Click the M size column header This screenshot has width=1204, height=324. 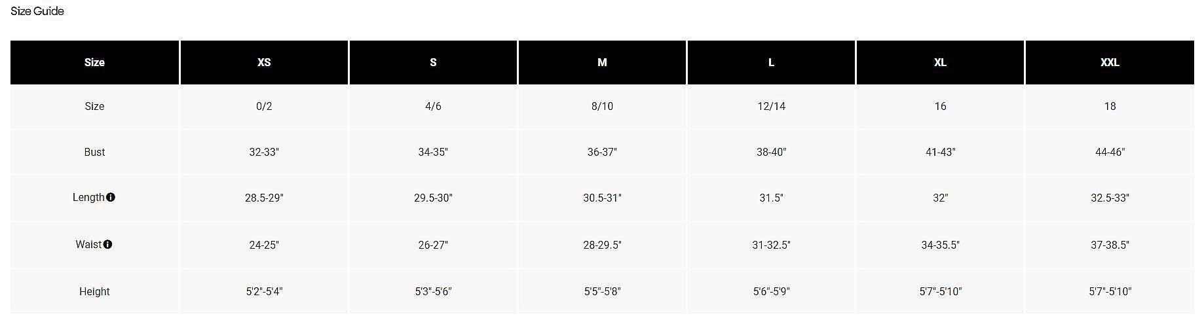(x=602, y=62)
